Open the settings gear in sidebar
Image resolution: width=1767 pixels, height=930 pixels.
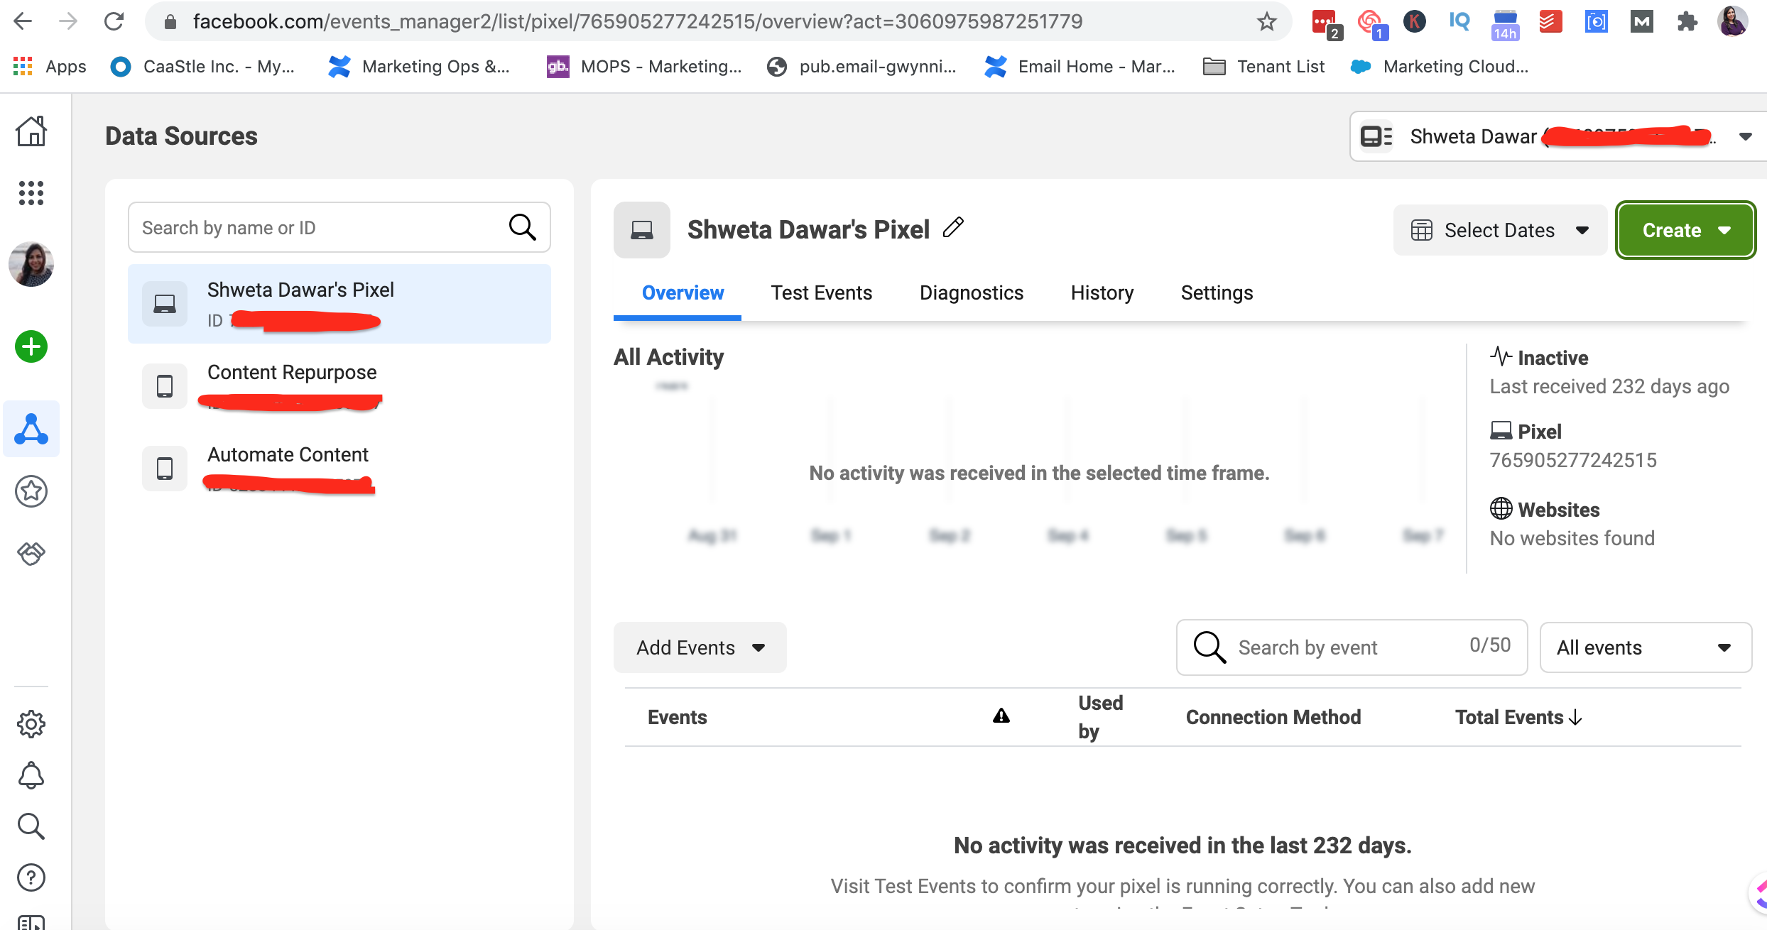click(x=31, y=724)
